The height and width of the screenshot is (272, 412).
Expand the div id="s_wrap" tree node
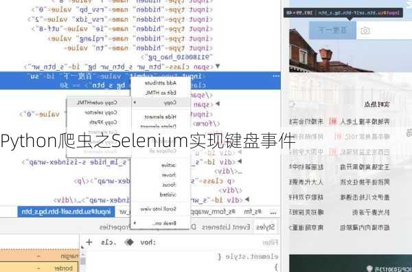(247, 200)
